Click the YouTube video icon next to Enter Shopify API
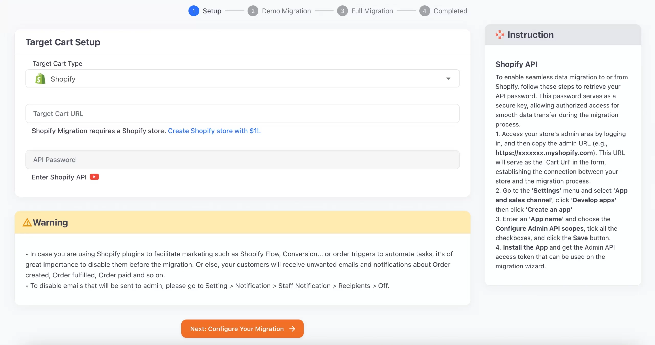 coord(94,177)
